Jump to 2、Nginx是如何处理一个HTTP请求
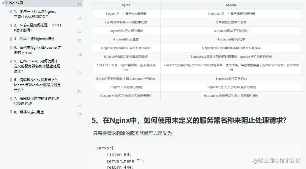The image size is (306, 169). (38, 28)
